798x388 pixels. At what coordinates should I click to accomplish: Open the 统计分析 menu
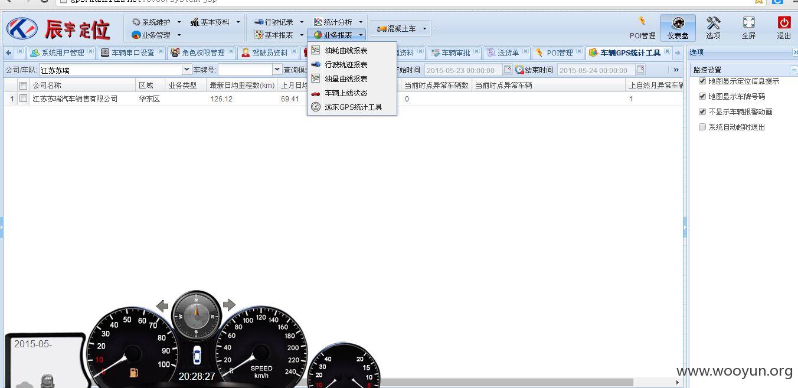[338, 22]
